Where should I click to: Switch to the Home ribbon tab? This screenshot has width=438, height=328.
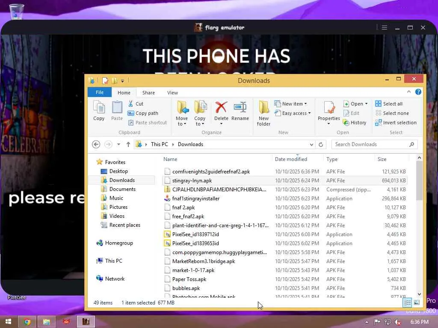124,93
